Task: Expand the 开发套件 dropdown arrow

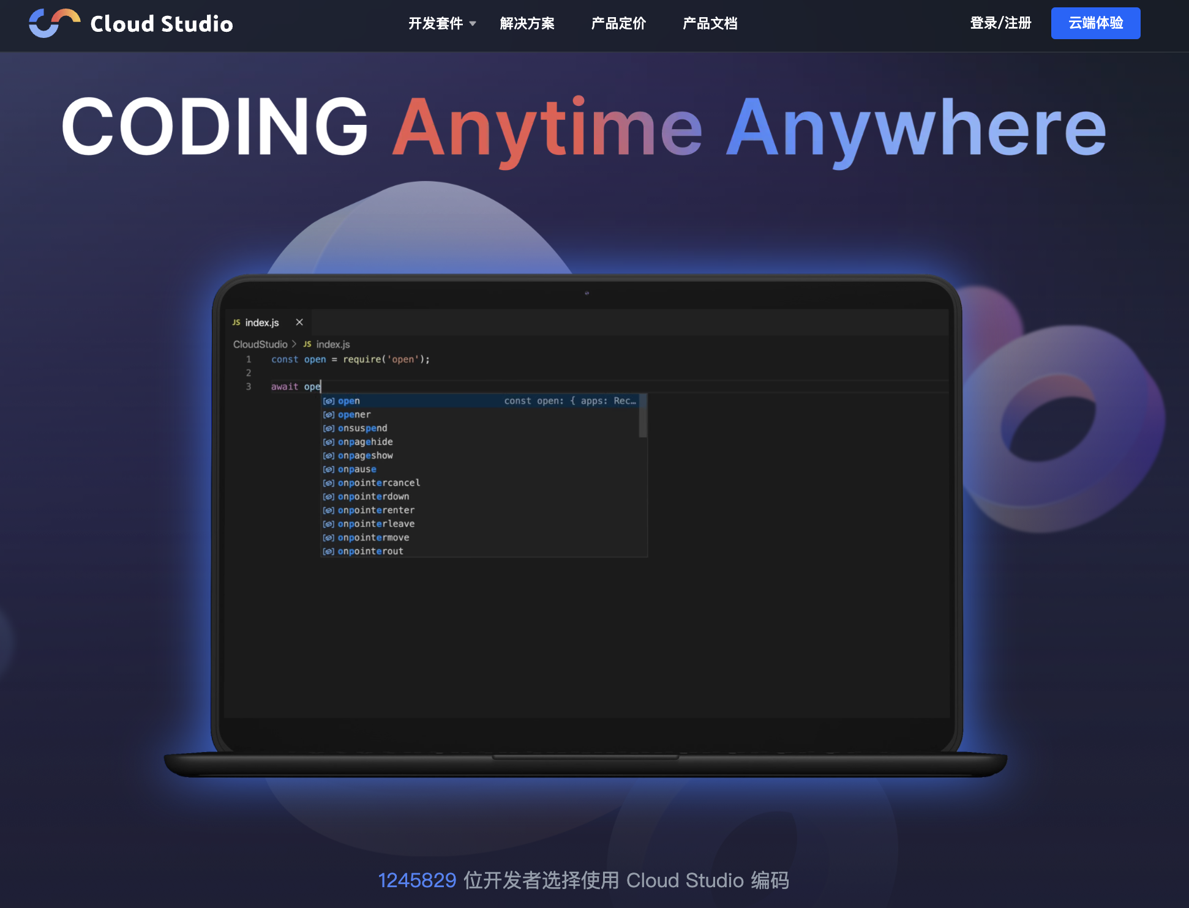Action: coord(473,24)
